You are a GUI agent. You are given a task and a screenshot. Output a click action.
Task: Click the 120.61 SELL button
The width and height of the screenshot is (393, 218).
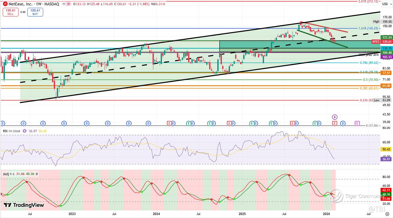(x=11, y=12)
